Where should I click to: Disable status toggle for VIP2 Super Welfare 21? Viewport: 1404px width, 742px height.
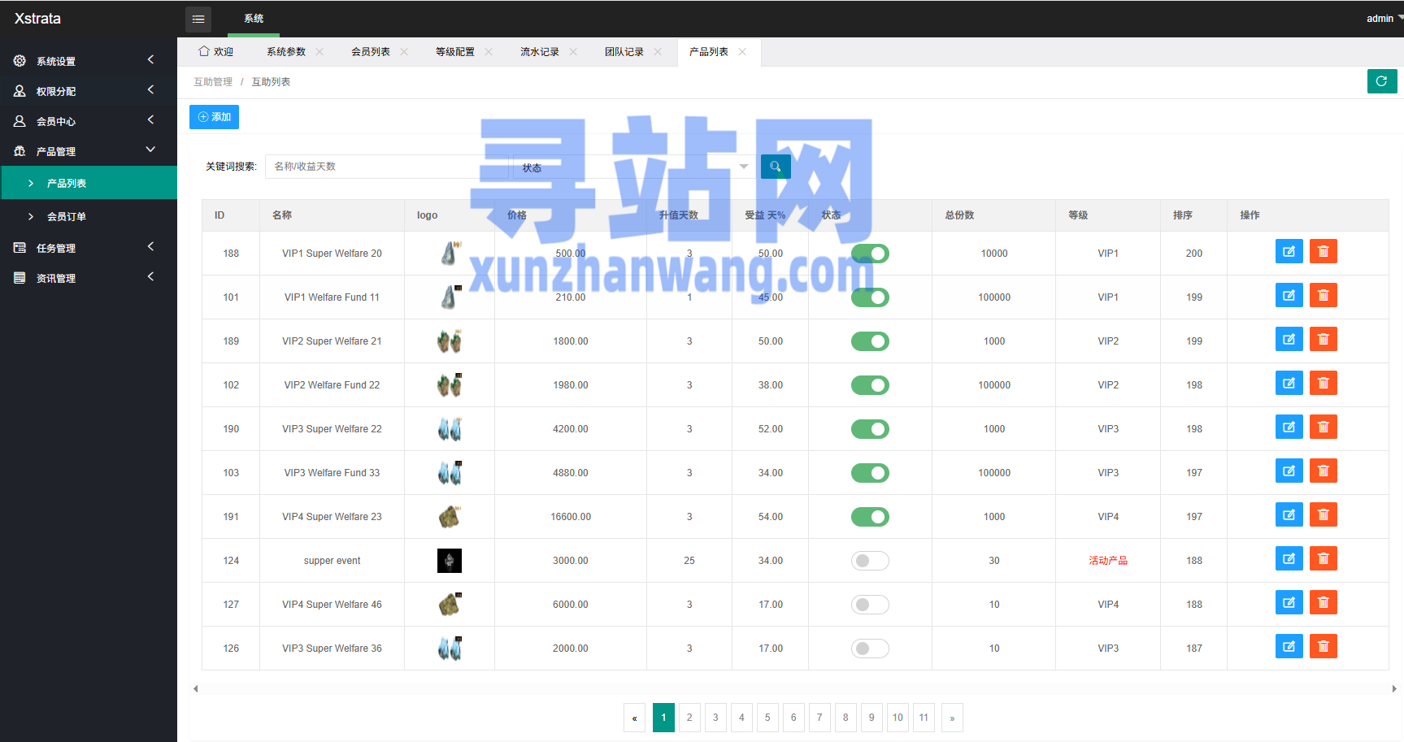coord(869,341)
